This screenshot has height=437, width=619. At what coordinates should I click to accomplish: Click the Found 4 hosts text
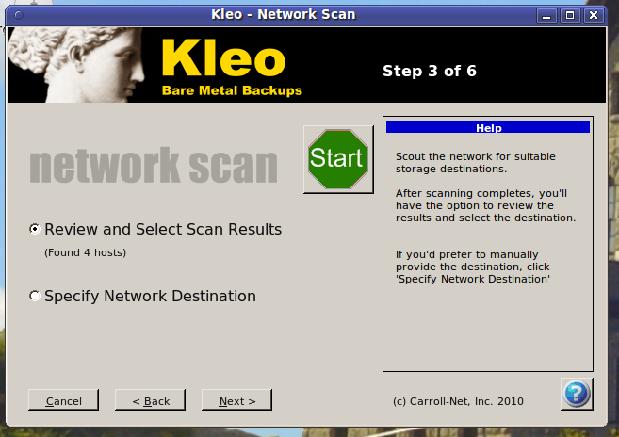click(85, 252)
